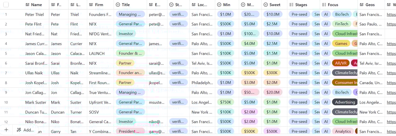The height and width of the screenshot is (136, 396).
Task: Open the https link in Mark Suster's row
Action: point(391,102)
